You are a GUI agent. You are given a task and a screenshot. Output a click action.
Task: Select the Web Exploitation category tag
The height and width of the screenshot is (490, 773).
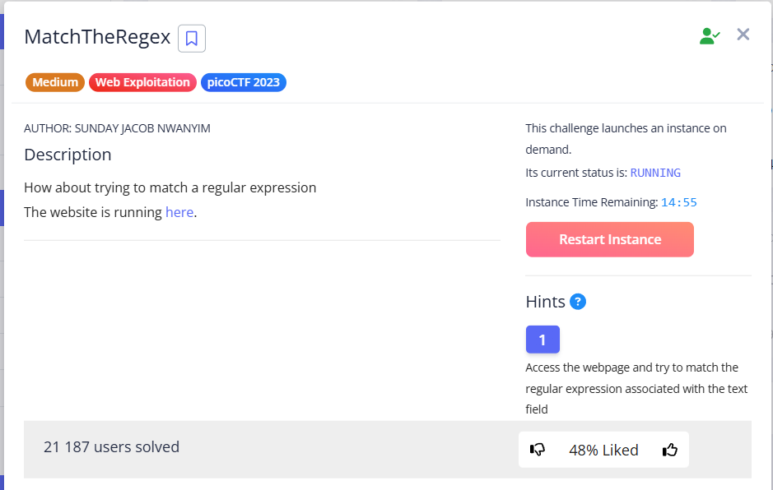point(142,82)
